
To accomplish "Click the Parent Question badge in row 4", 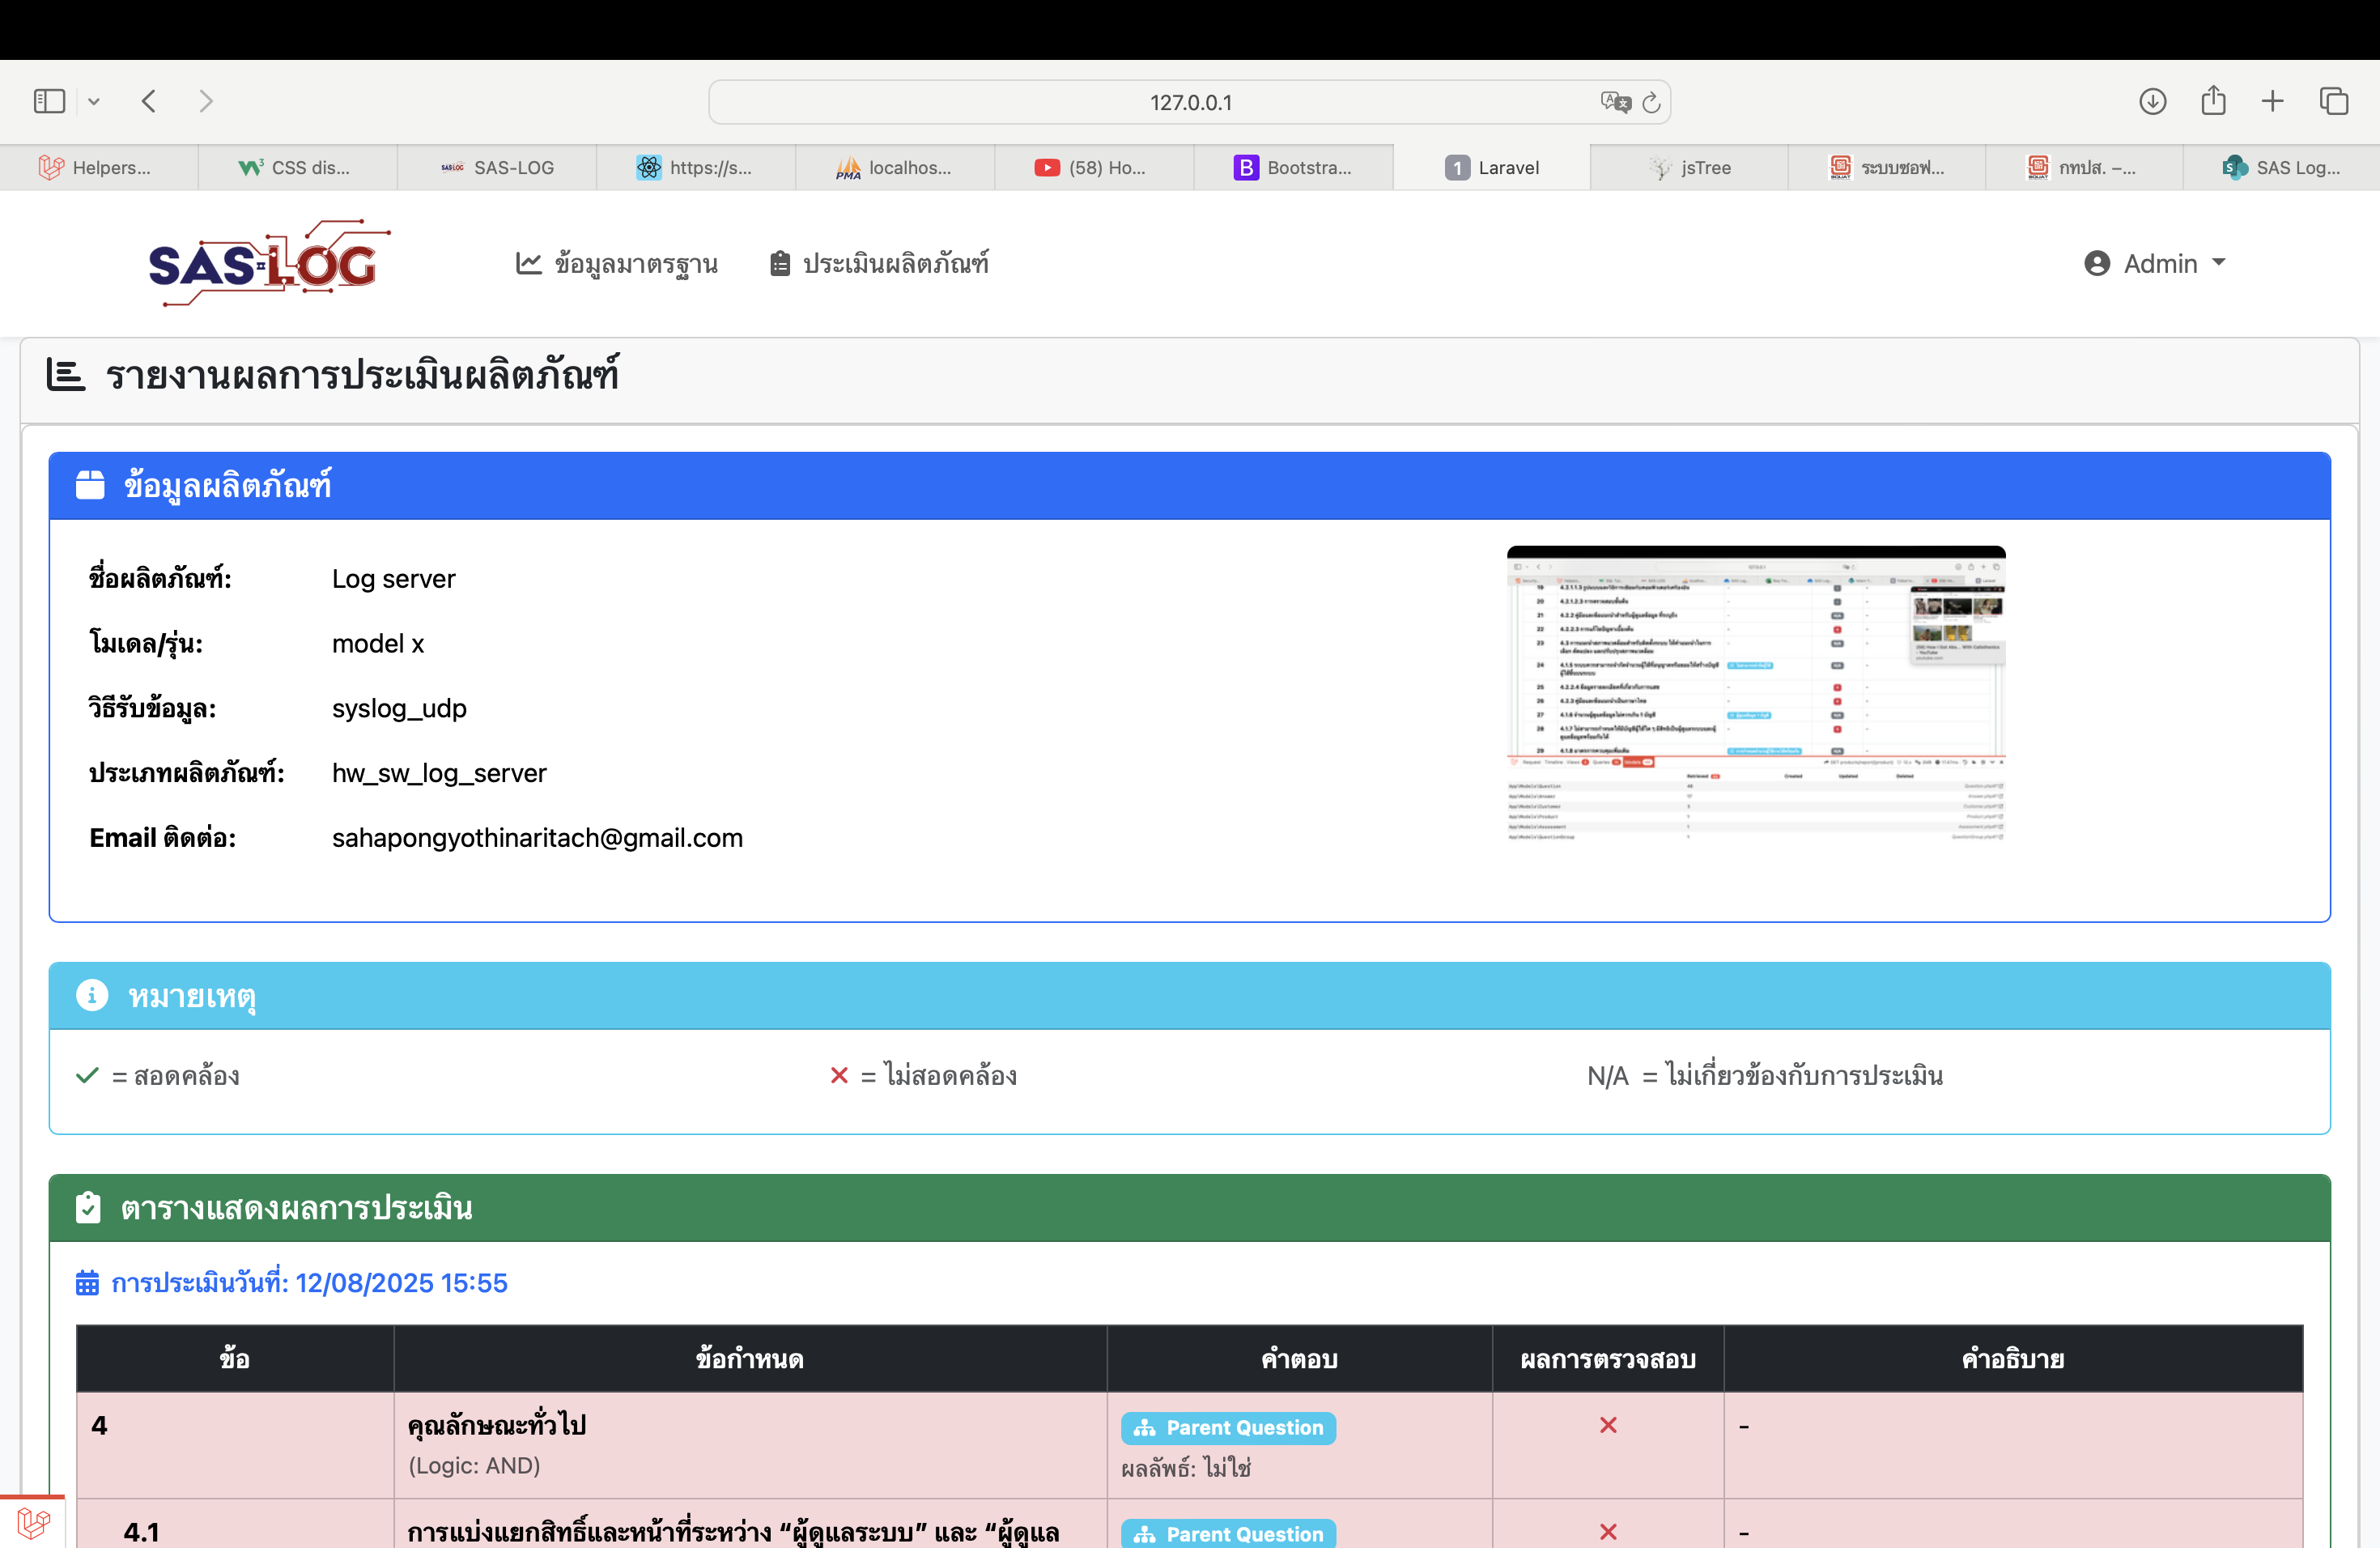I will point(1228,1427).
